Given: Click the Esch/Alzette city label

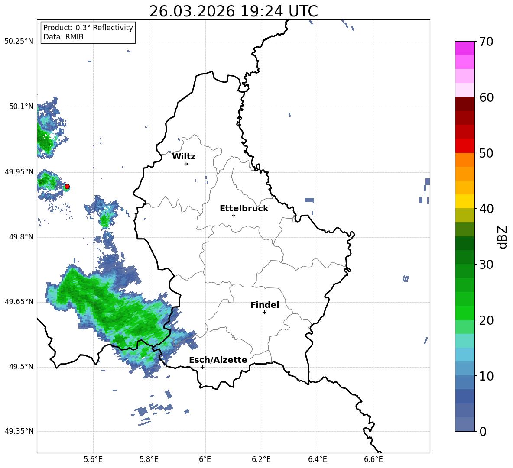Looking at the screenshot, I should 218,360.
